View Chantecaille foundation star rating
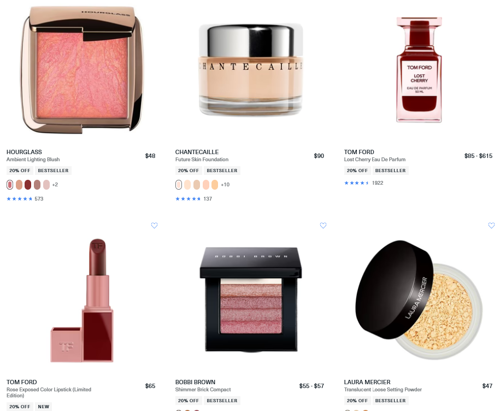The height and width of the screenshot is (411, 500). tap(193, 198)
